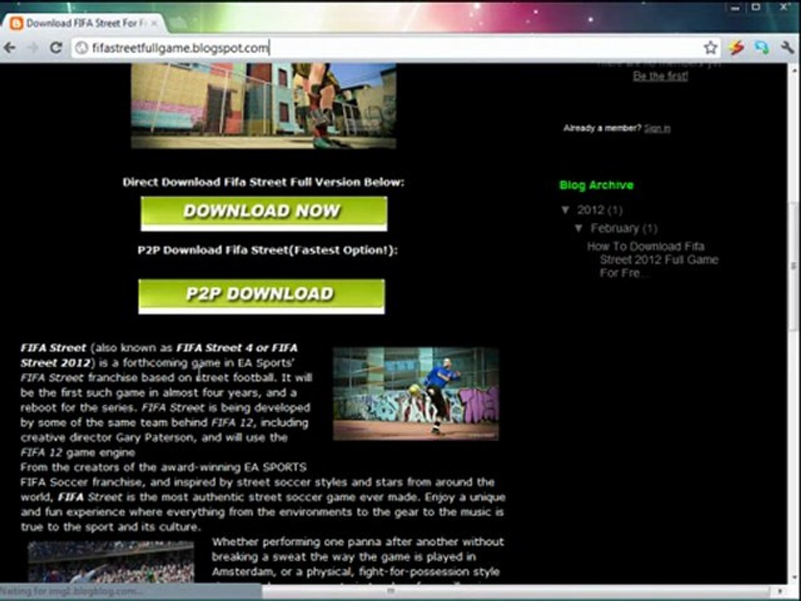Collapse the 2012 archive year
Image resolution: width=801 pixels, height=601 pixels.
(x=566, y=210)
